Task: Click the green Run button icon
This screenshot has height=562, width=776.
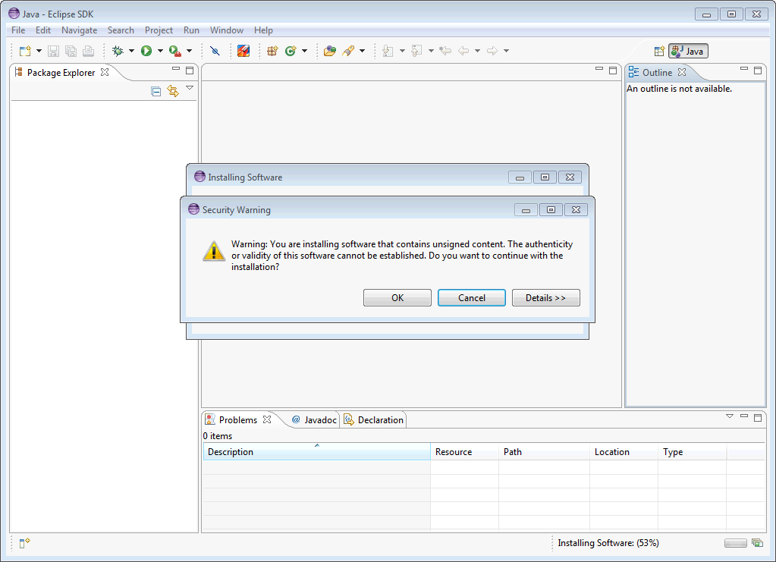Action: (x=146, y=51)
